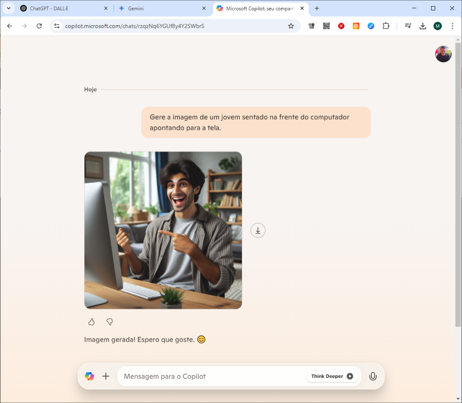Click the blue link extension icon
The image size is (462, 403).
(x=371, y=26)
